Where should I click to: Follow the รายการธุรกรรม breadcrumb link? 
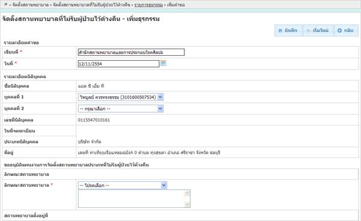148,5
